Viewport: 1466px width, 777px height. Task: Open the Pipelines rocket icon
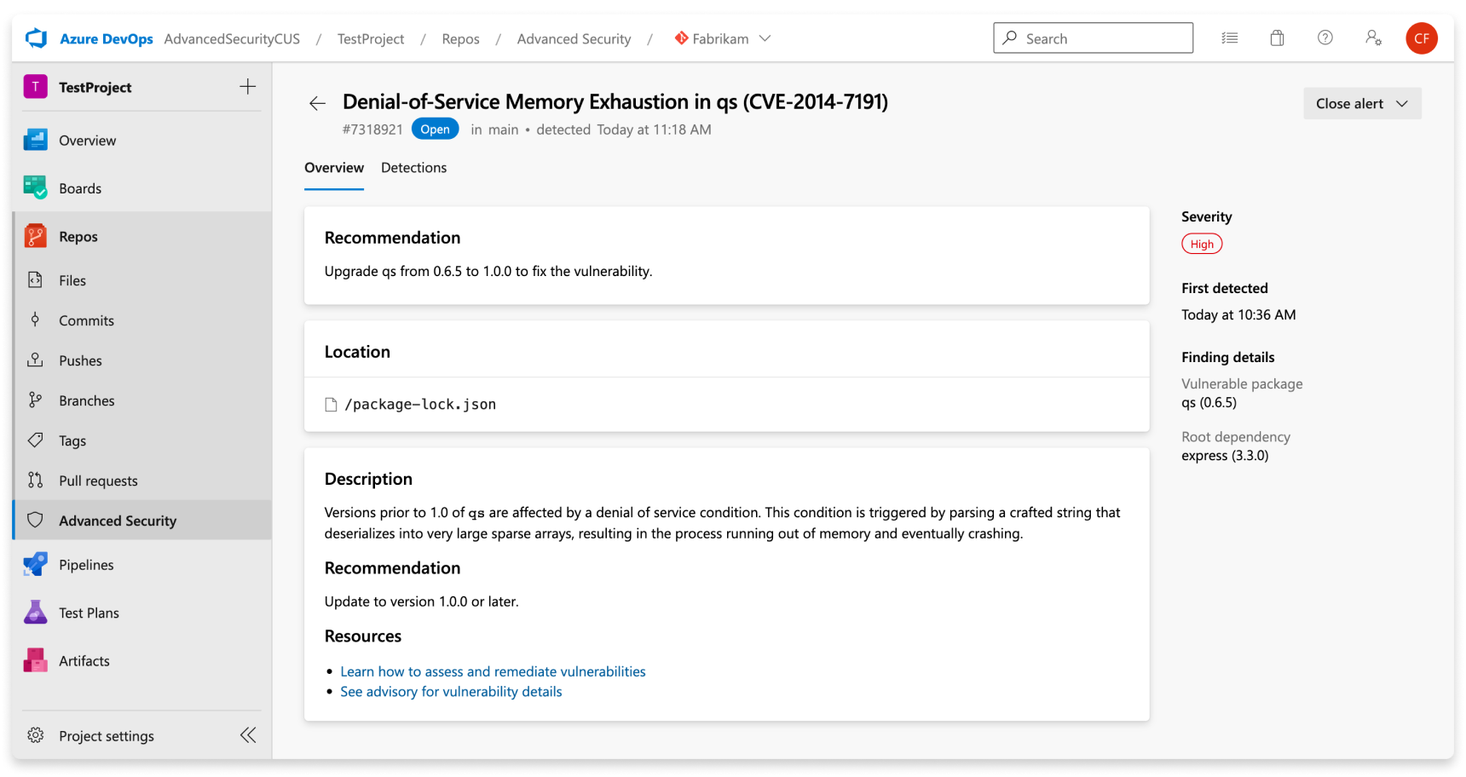tap(35, 564)
